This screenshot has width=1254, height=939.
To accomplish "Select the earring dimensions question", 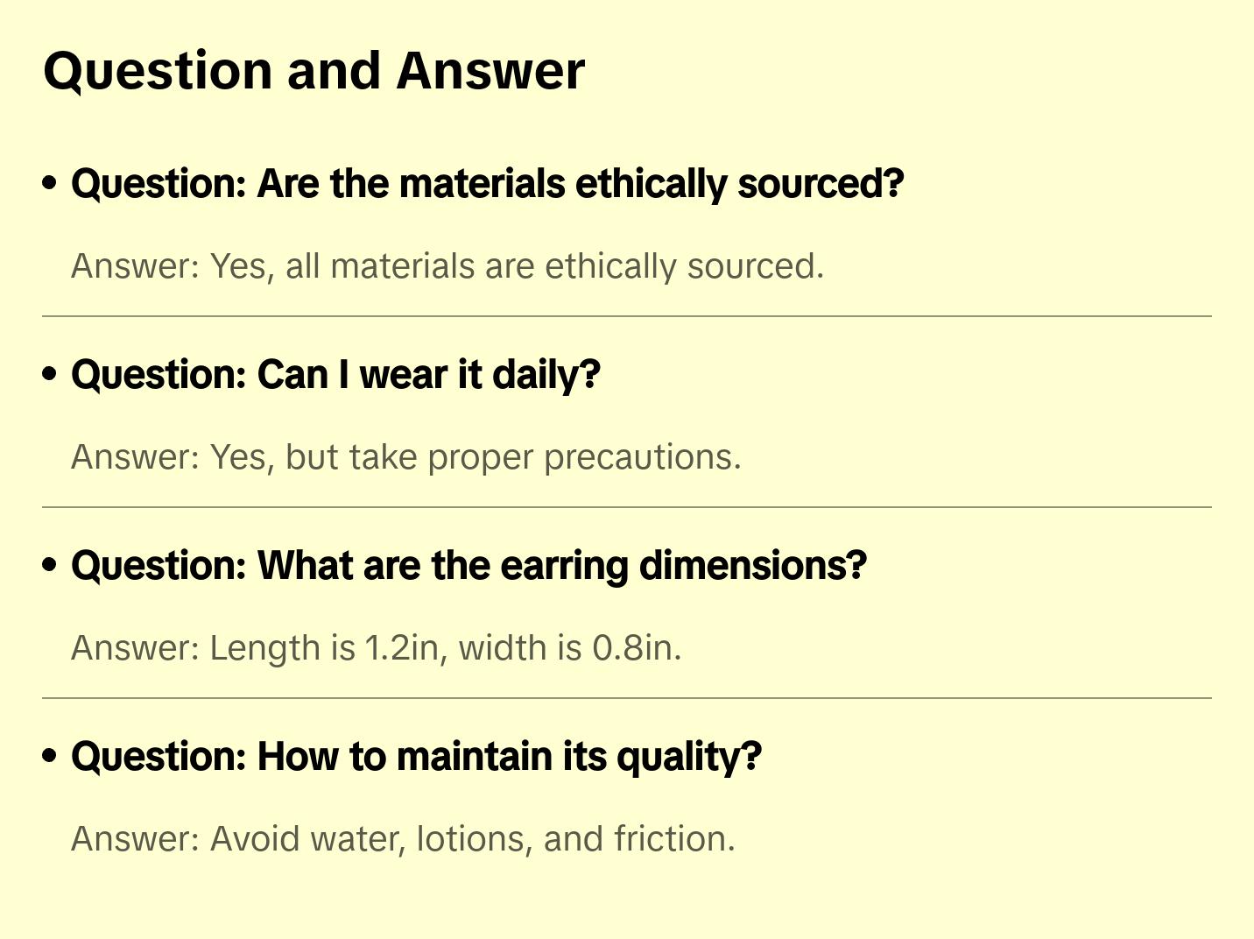I will [468, 566].
